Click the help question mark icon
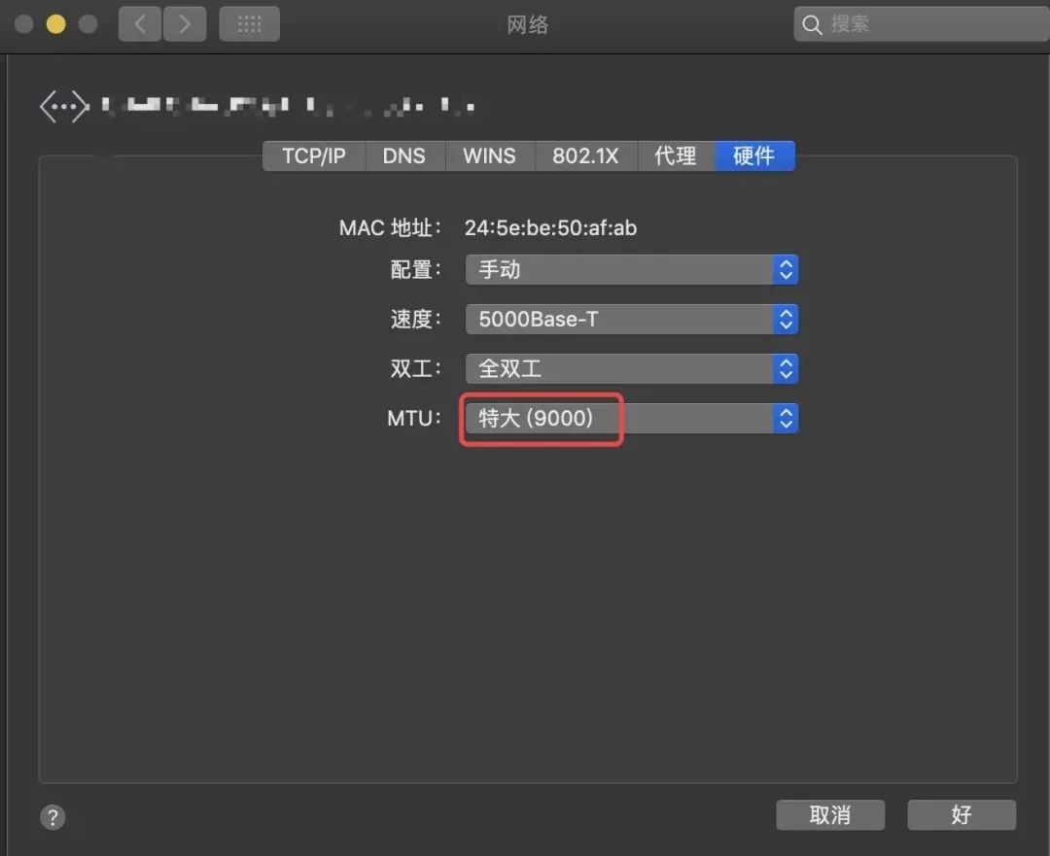Image resolution: width=1050 pixels, height=856 pixels. (x=52, y=817)
